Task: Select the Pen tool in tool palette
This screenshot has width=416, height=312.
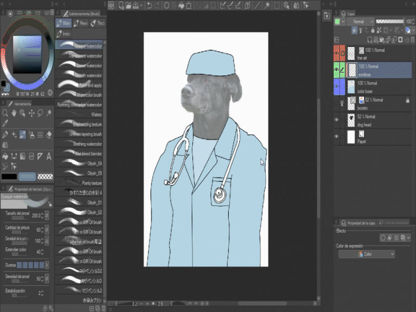Action: click(5, 135)
